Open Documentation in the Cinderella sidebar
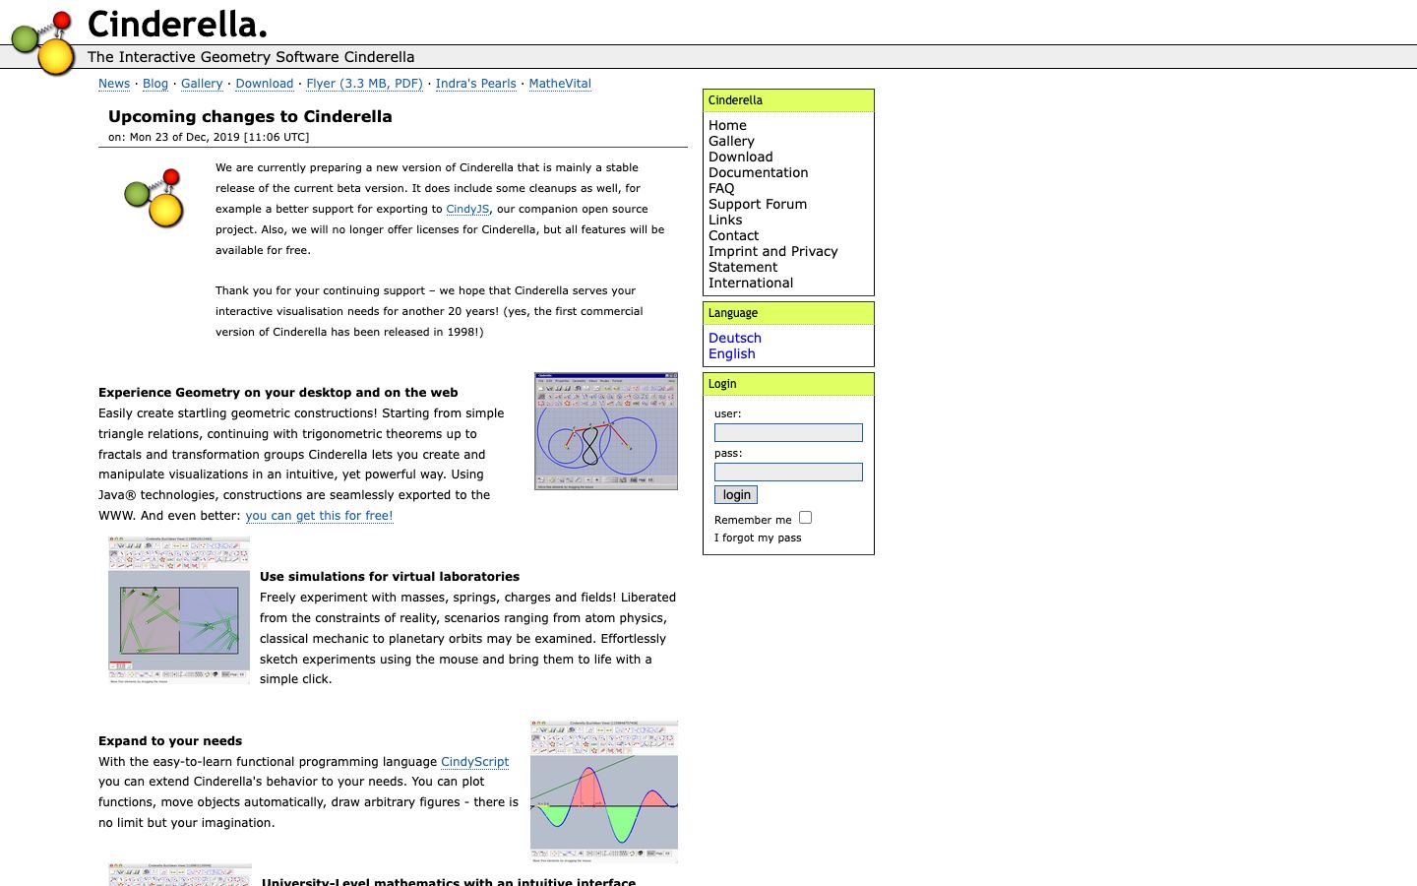 [x=758, y=172]
